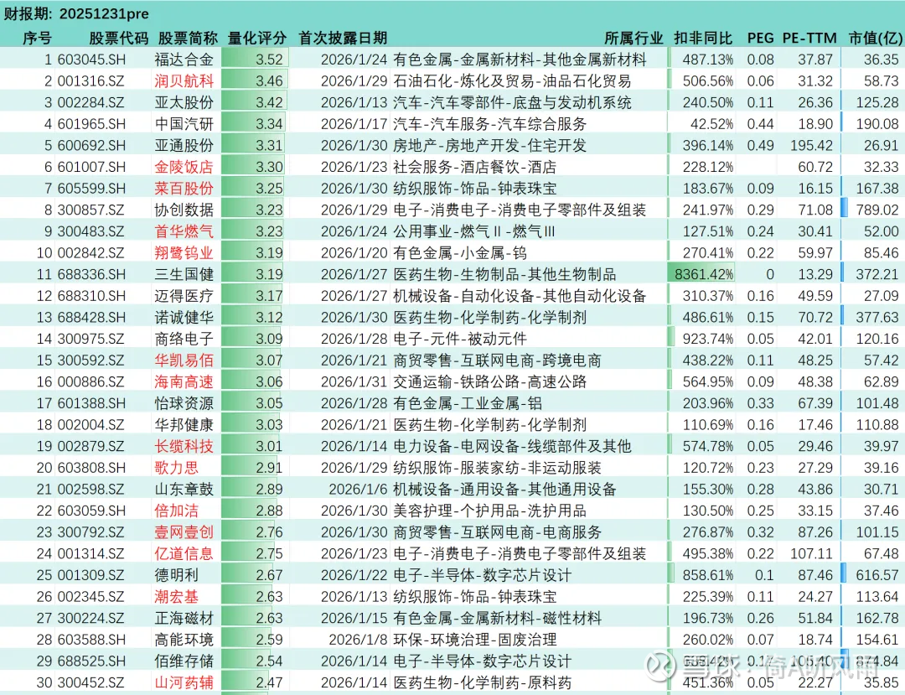Select the 扣非同比 column header

coord(703,38)
